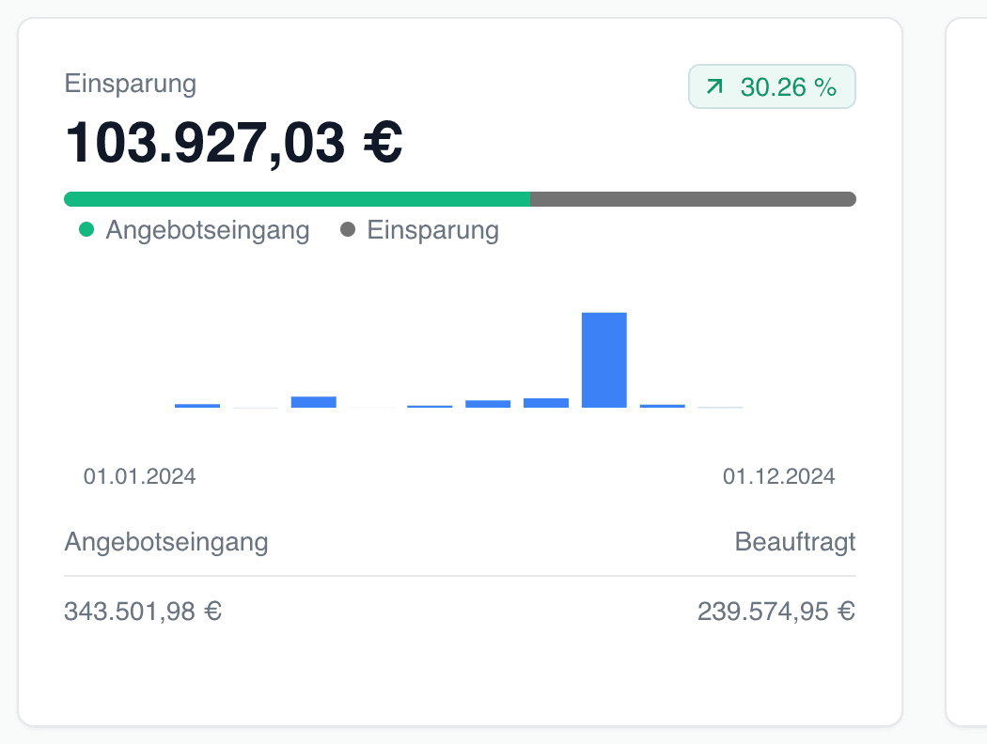Image resolution: width=987 pixels, height=744 pixels.
Task: Click the 239.574,95 € value
Action: [x=776, y=612]
